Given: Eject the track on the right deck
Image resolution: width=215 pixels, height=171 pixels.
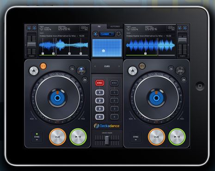Looking at the screenshot, I should pyautogui.click(x=133, y=71).
